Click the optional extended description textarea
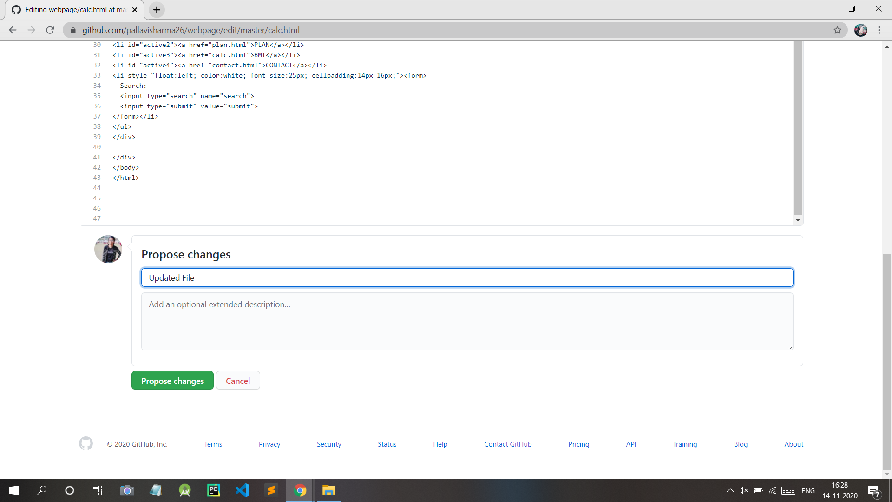The image size is (892, 502). 467,321
